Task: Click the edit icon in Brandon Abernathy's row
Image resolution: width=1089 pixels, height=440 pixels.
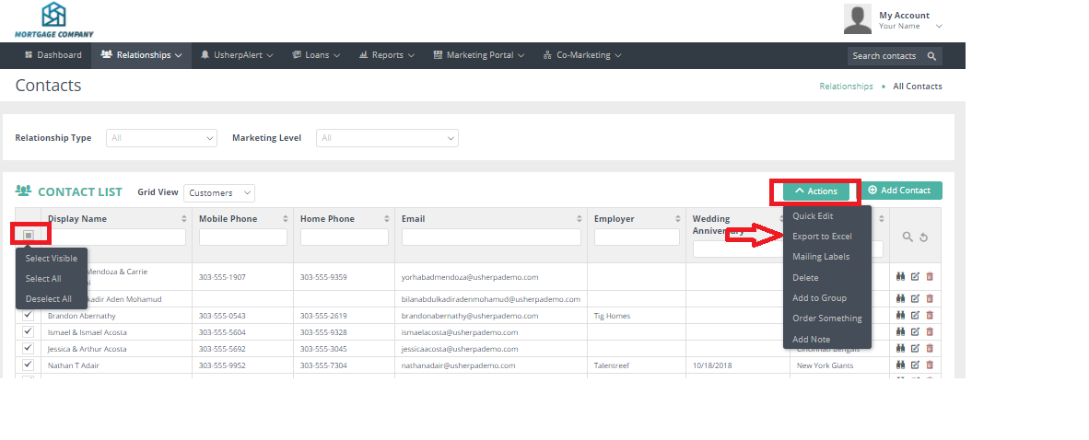Action: [x=915, y=315]
